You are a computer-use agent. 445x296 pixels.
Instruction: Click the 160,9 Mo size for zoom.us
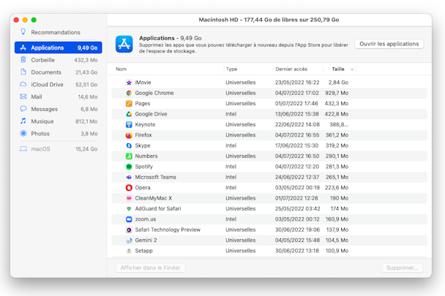[x=337, y=219]
